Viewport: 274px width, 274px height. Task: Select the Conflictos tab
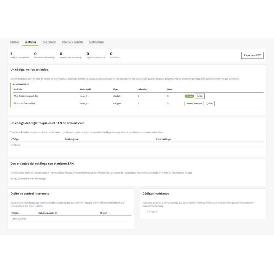[30, 42]
